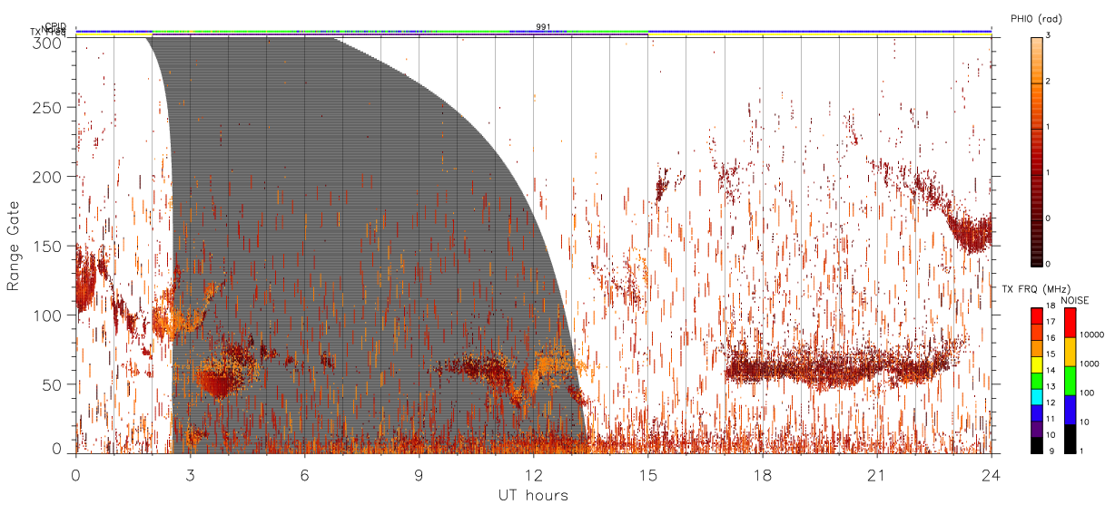Click the y-axis tick label '50'

(x=52, y=384)
